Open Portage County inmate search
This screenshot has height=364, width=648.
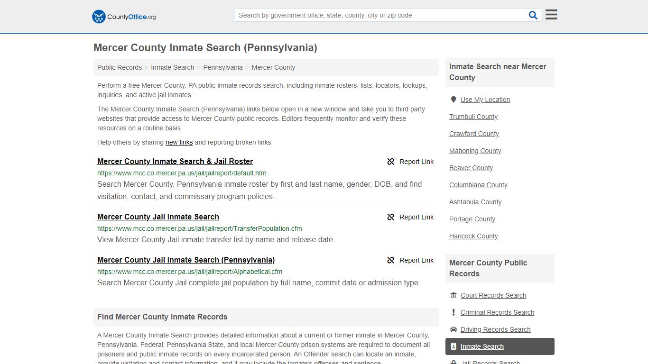[472, 219]
